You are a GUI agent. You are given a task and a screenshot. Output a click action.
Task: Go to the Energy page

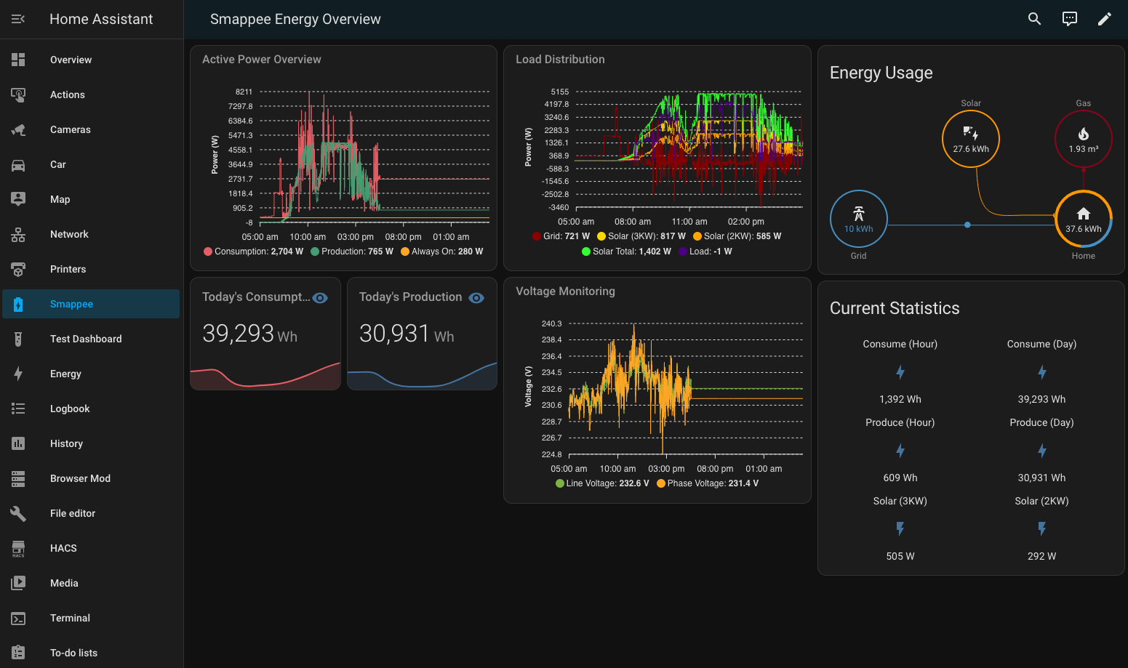pos(91,374)
